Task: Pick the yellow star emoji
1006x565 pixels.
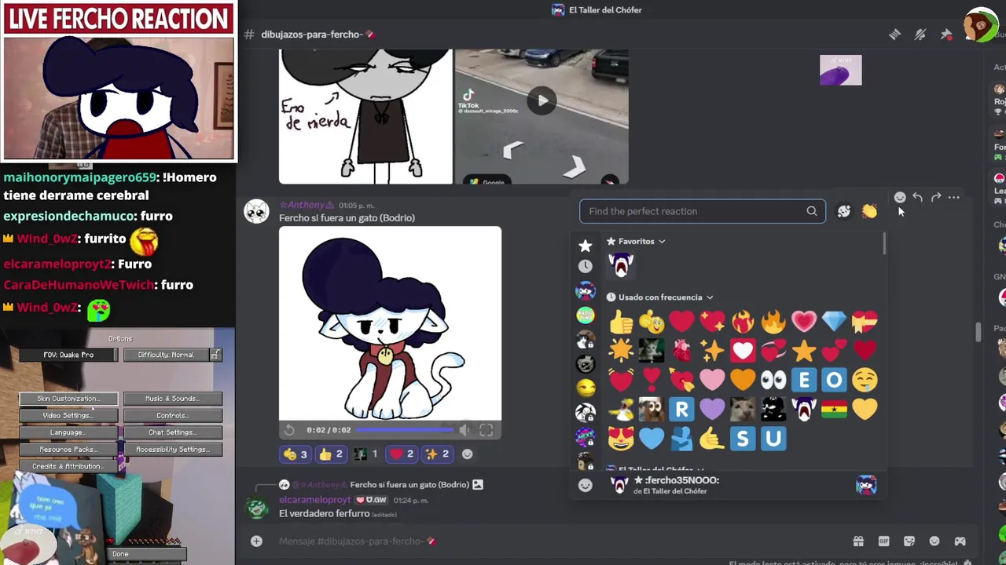Action: coord(804,351)
